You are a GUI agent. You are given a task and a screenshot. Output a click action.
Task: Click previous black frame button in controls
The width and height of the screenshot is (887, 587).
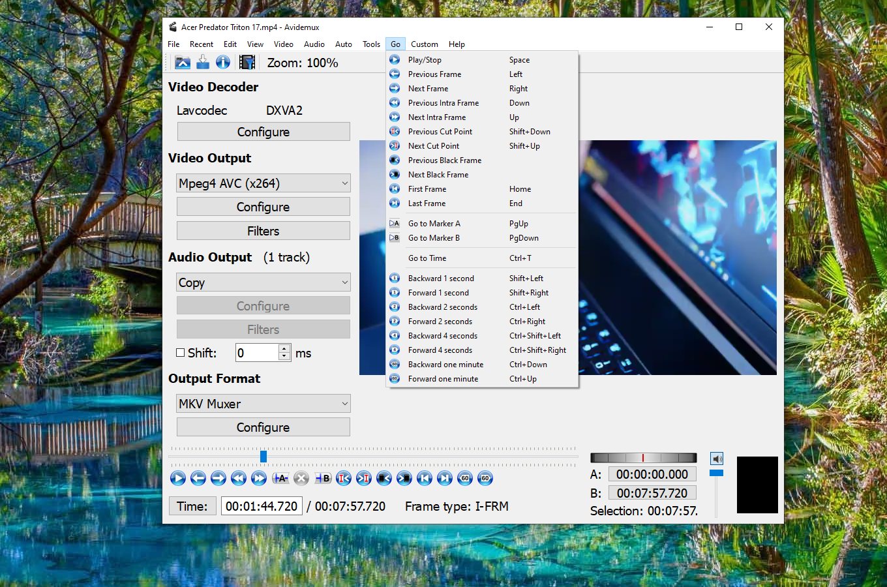384,478
